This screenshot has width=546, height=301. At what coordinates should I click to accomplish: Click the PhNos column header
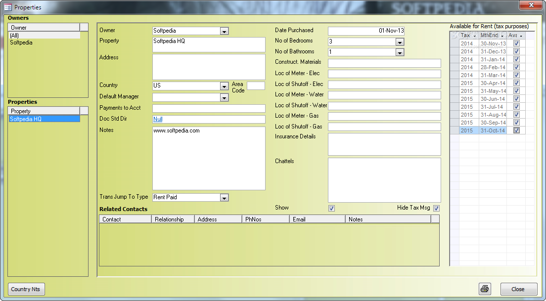266,219
